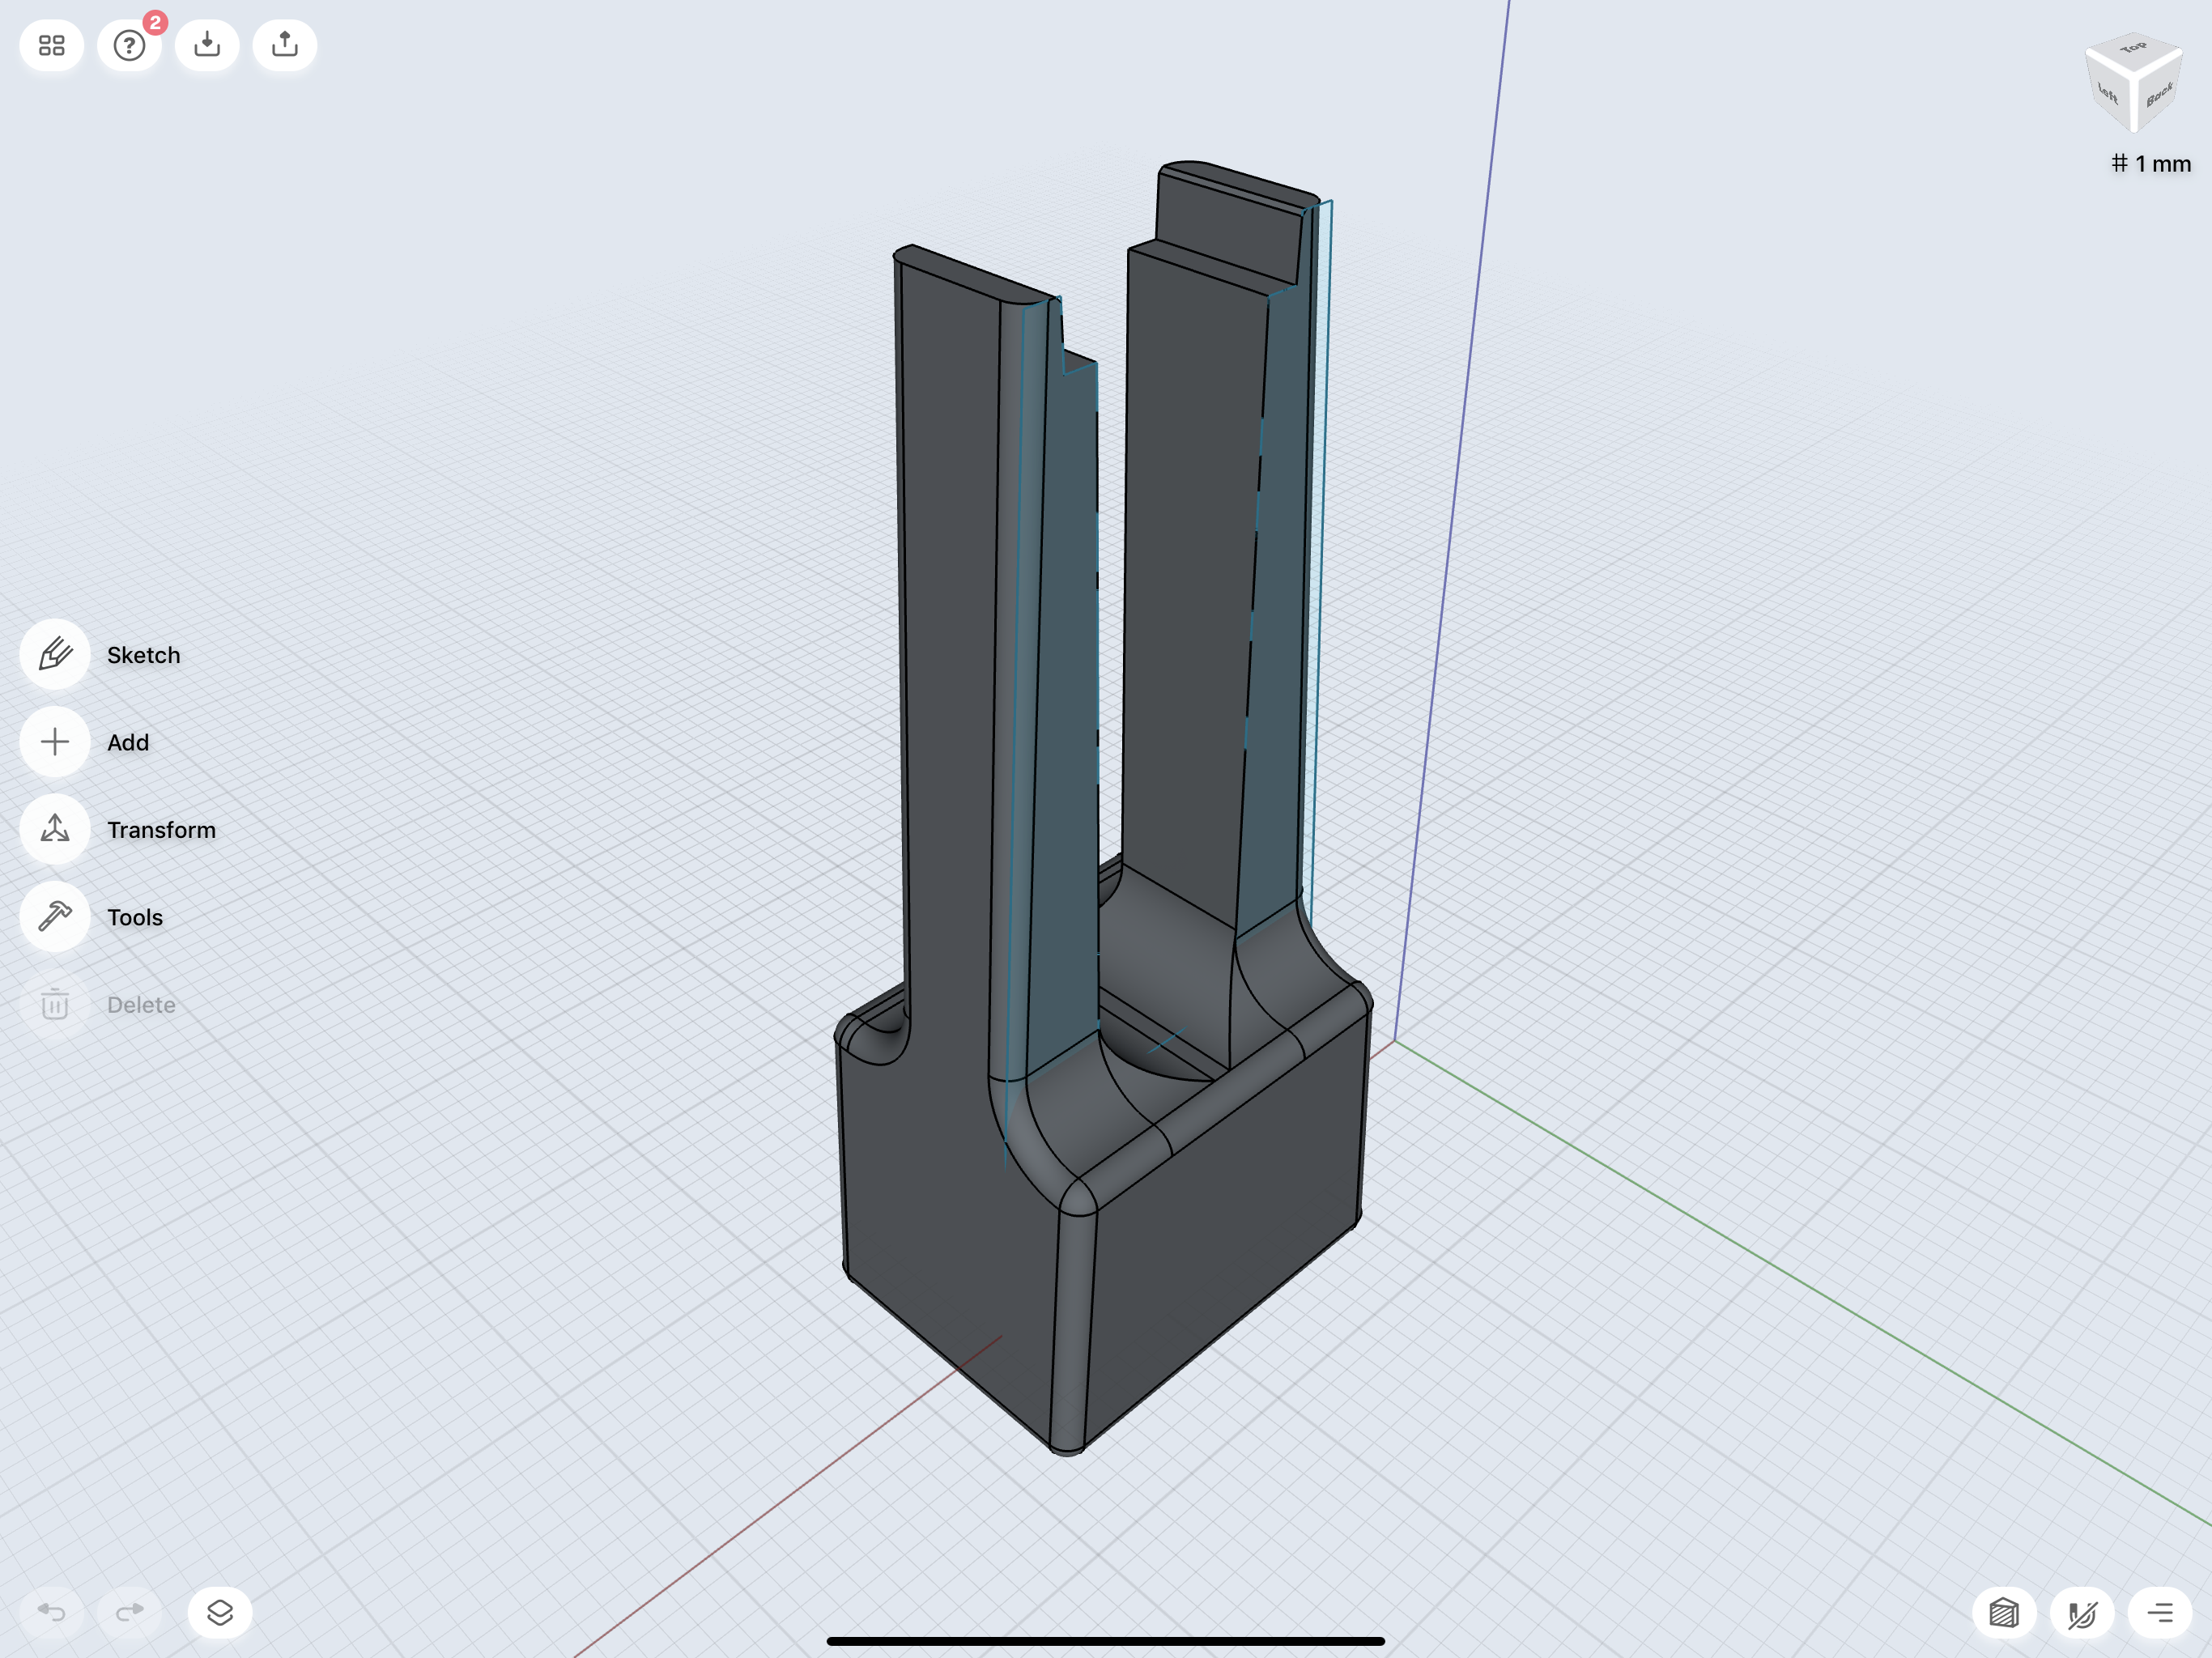Redo the last action

click(130, 1612)
